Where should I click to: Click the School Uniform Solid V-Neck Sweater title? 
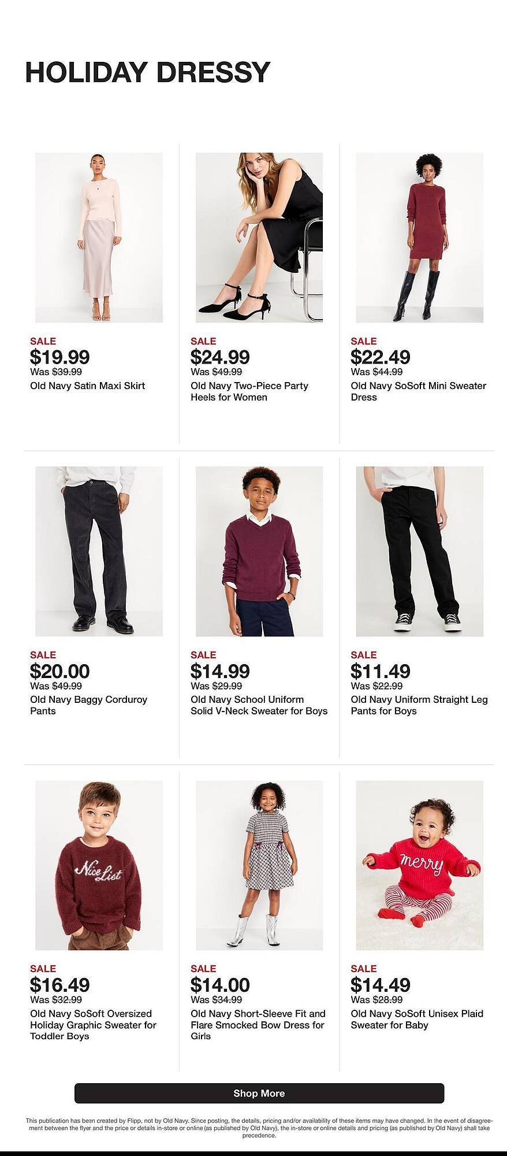(259, 705)
